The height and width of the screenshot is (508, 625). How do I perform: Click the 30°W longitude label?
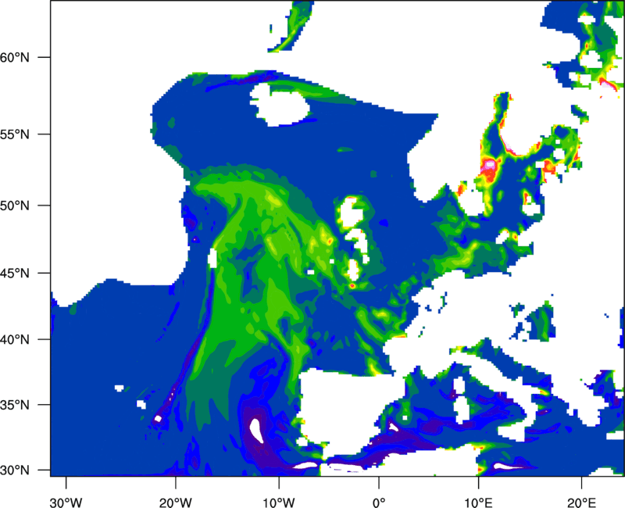[x=66, y=503]
